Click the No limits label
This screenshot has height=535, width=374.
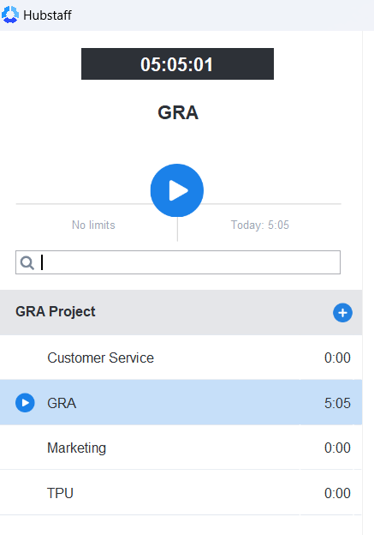pyautogui.click(x=93, y=225)
